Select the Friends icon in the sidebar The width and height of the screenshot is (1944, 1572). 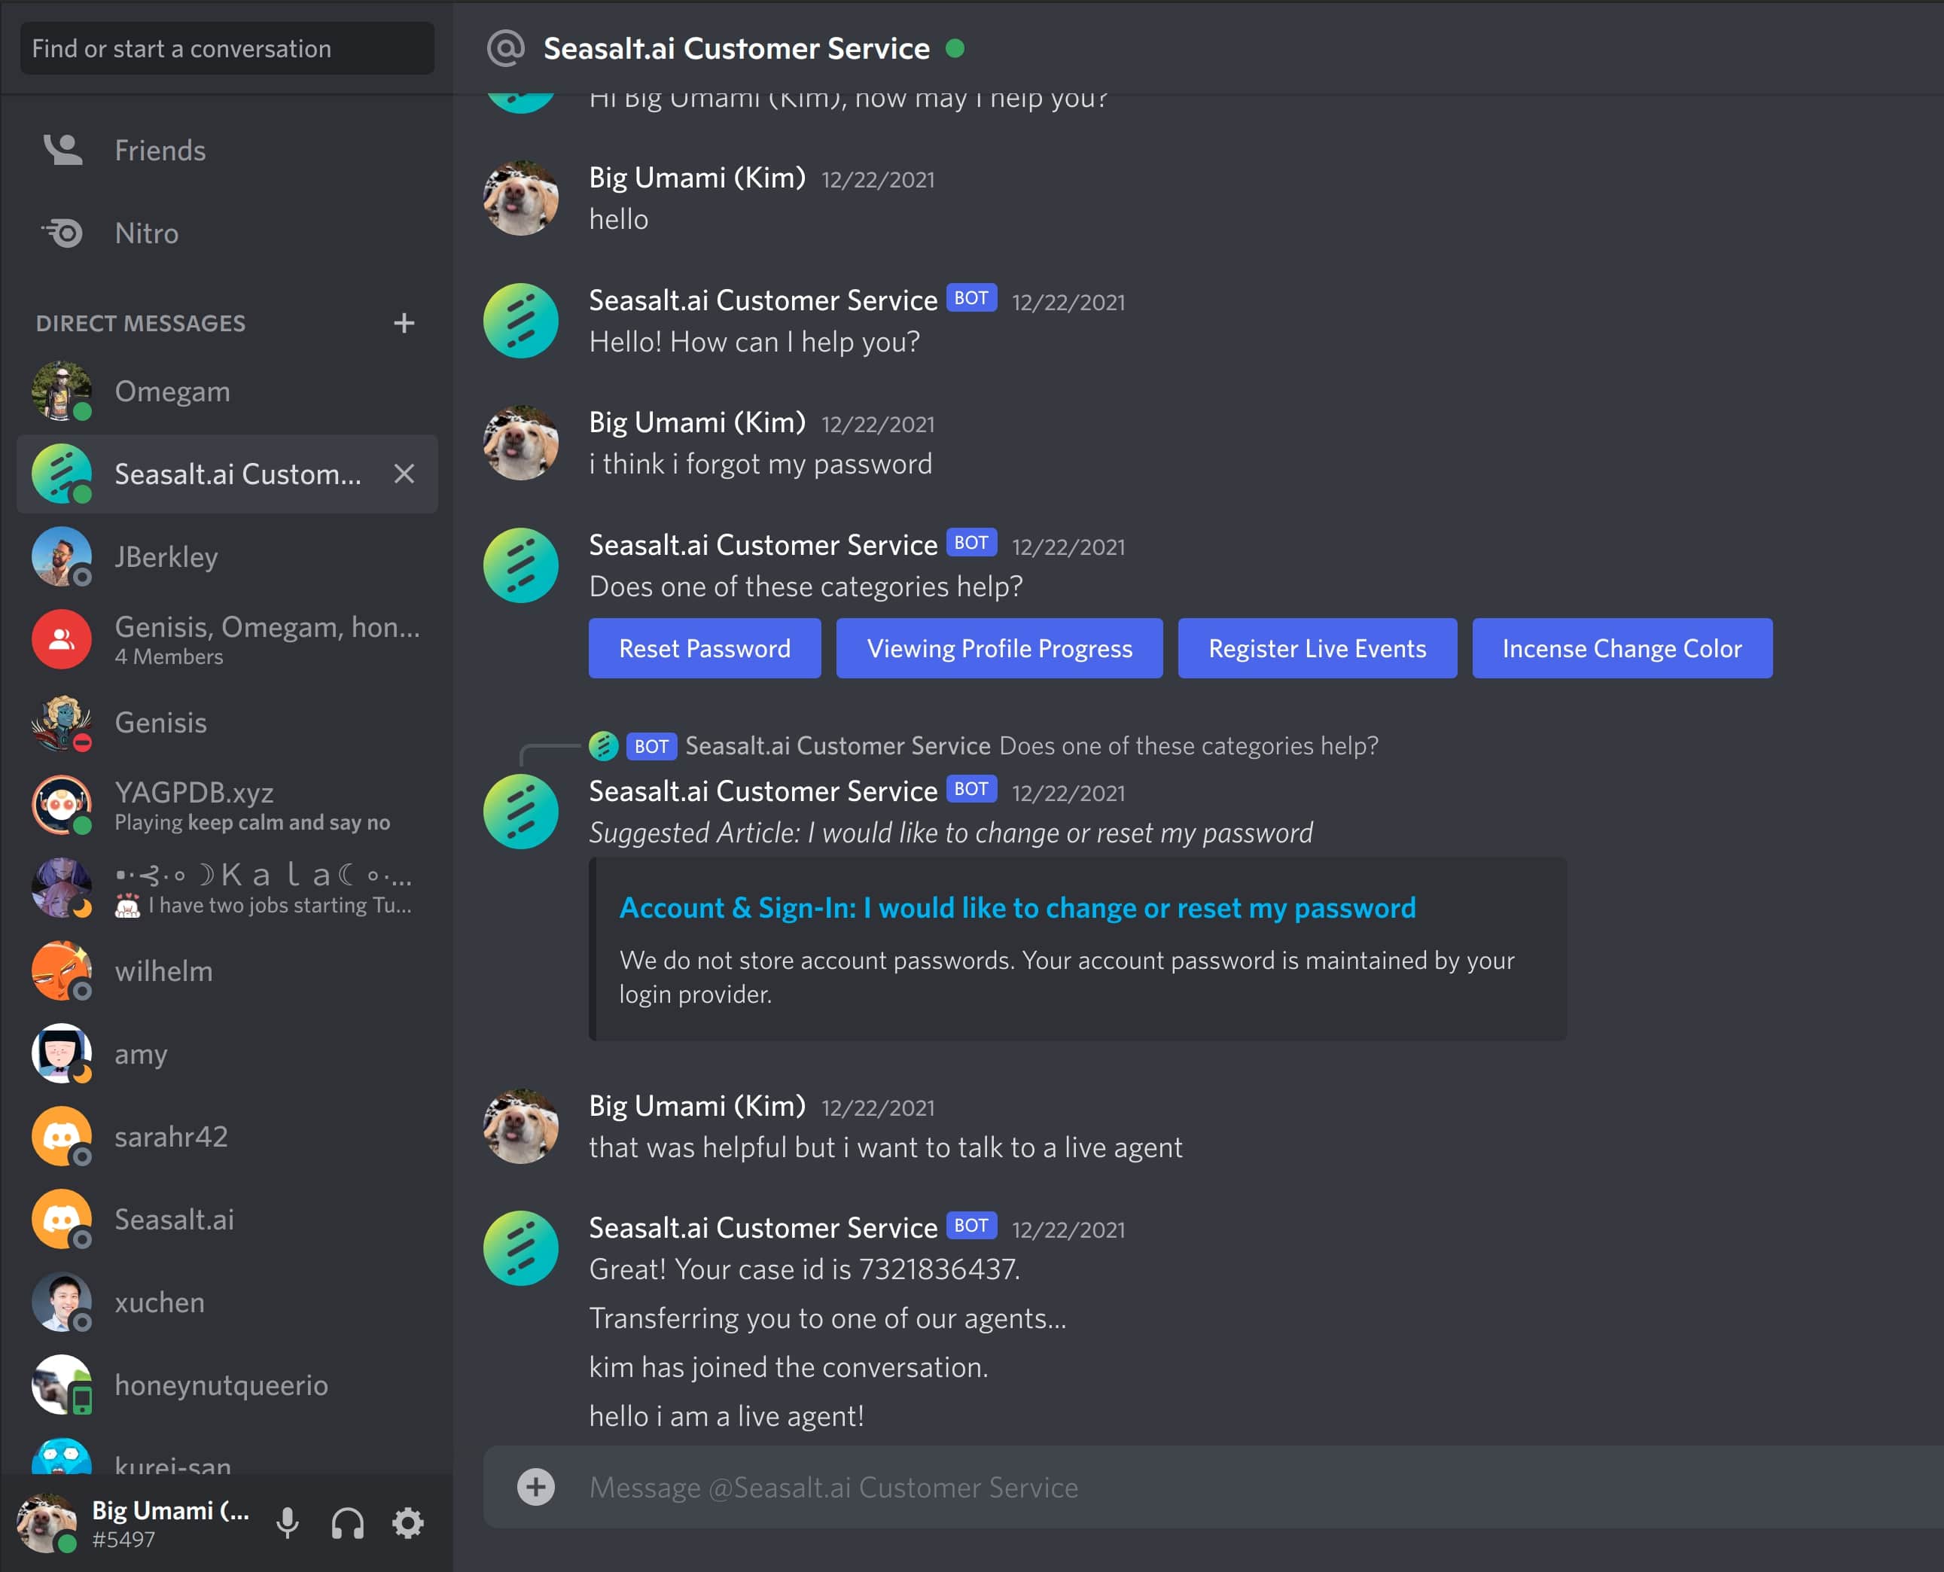tap(62, 151)
